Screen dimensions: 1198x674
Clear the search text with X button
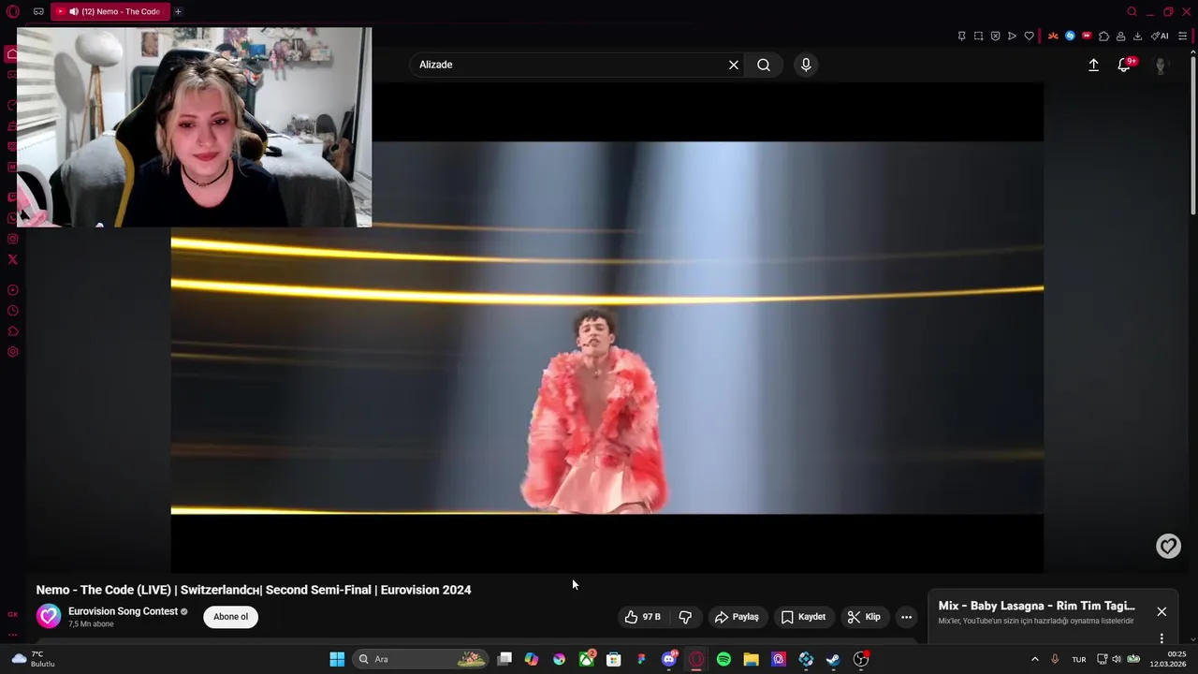(x=734, y=65)
